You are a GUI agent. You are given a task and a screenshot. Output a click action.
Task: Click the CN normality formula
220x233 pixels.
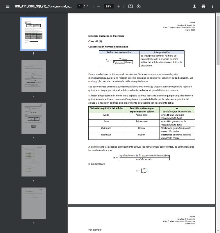pos(119,61)
